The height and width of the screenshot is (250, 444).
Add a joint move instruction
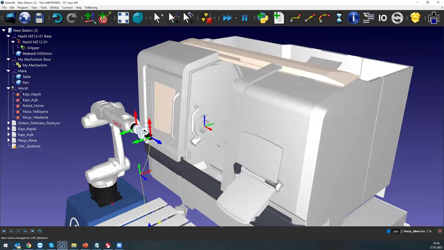click(295, 18)
